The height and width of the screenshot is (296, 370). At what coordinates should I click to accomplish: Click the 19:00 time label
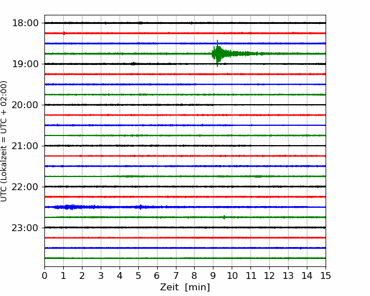click(25, 64)
